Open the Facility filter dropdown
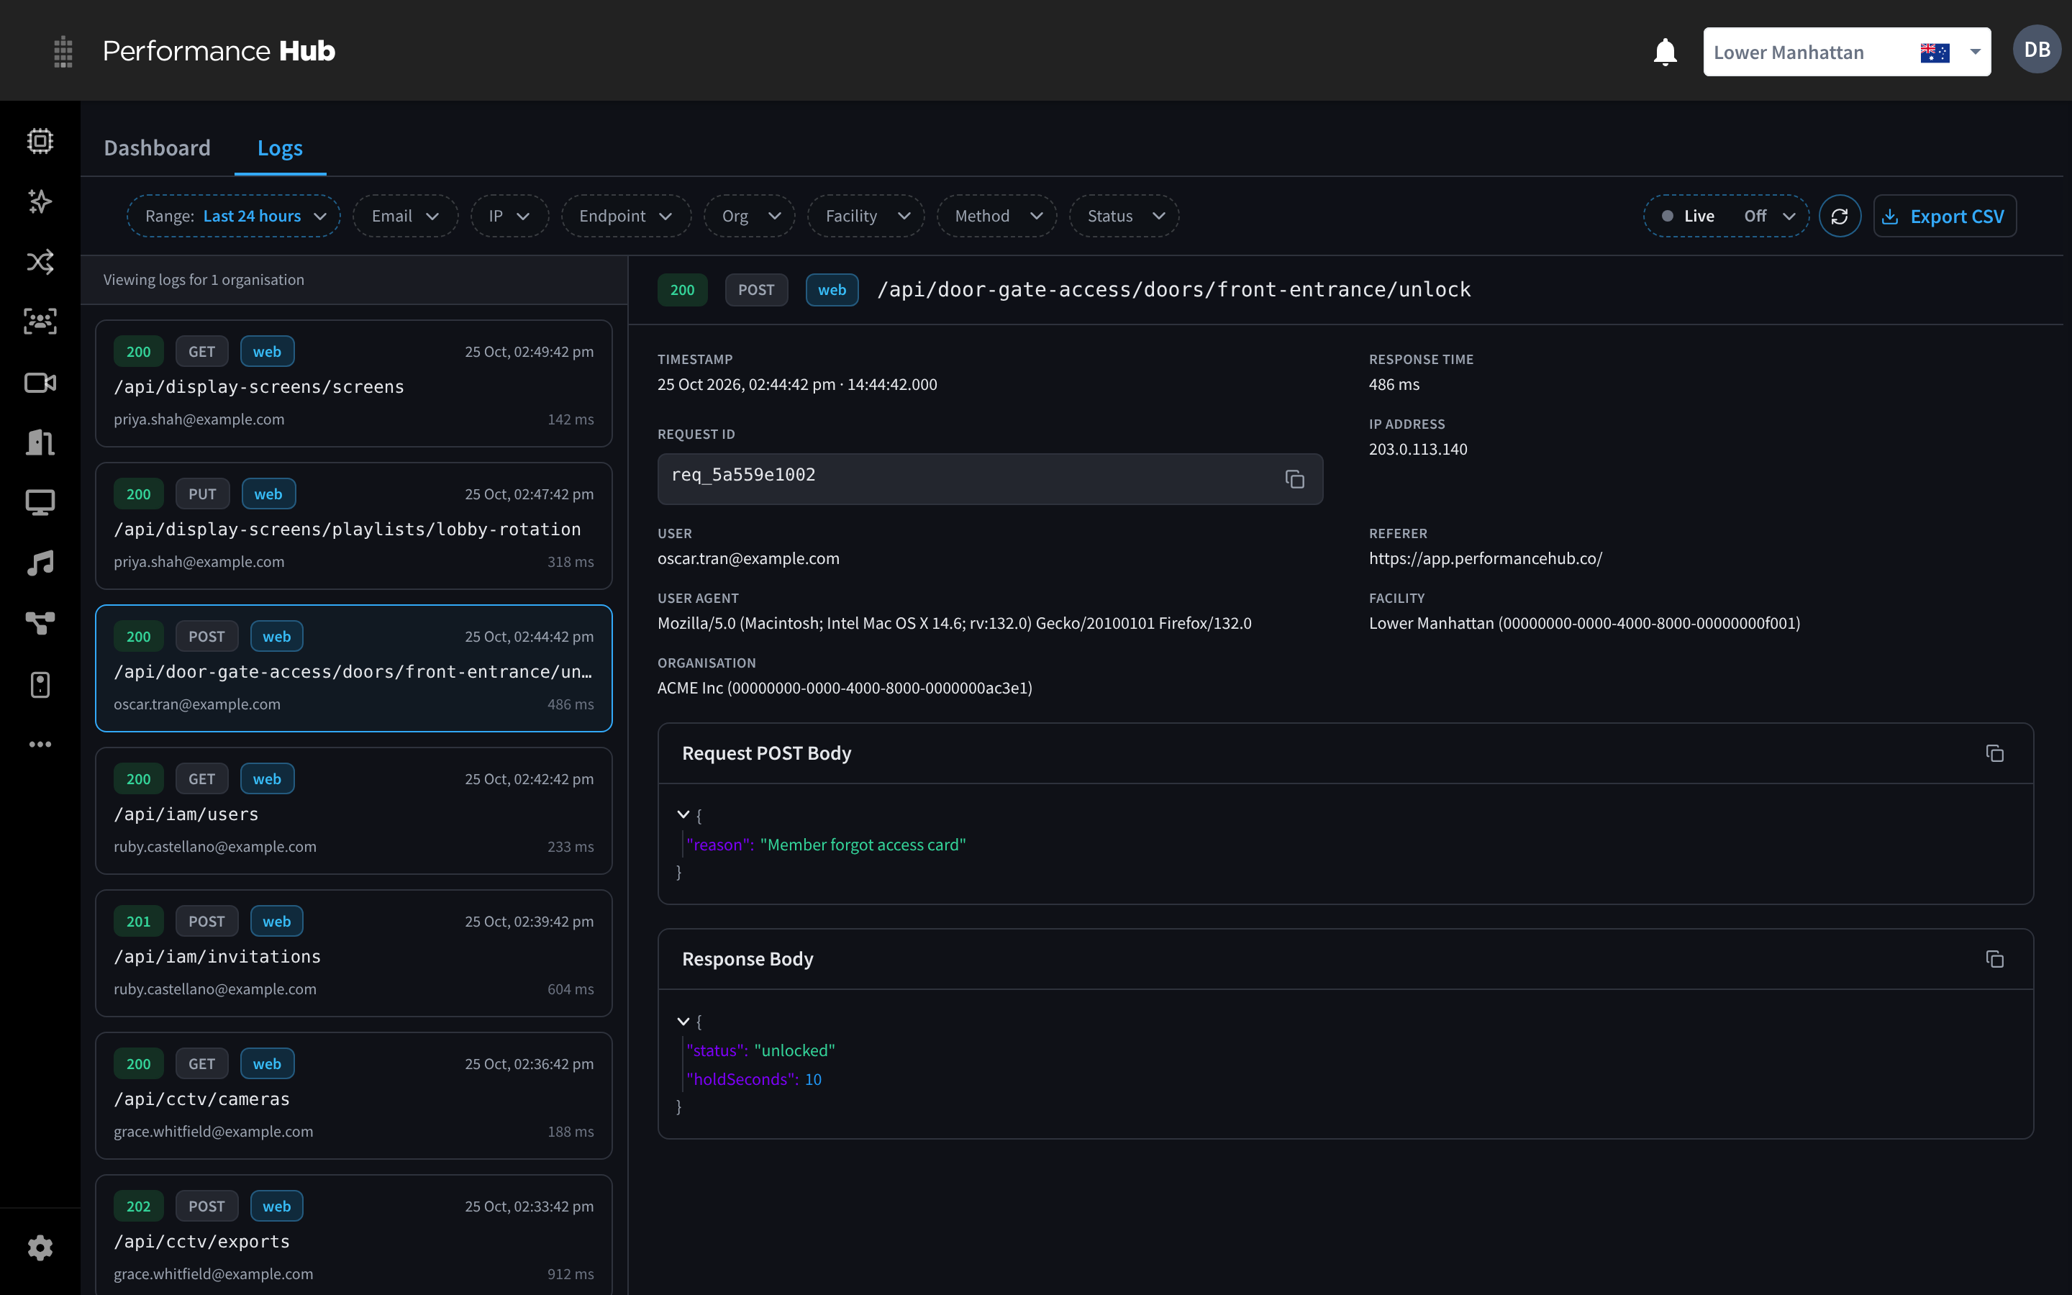The height and width of the screenshot is (1295, 2072). 865,216
